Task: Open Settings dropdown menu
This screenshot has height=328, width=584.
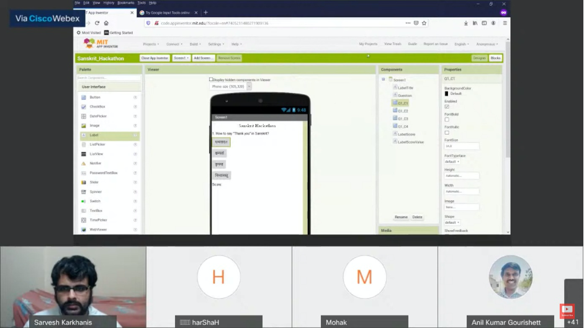Action: 215,44
